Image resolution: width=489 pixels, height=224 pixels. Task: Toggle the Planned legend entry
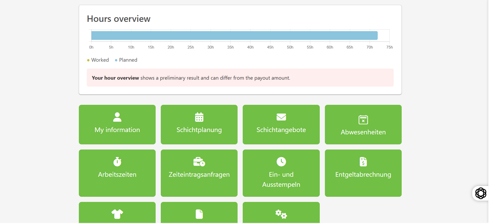pyautogui.click(x=126, y=60)
